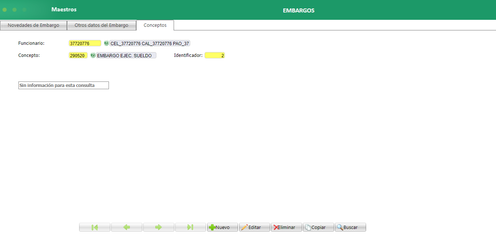Open the Novedades de Embargo tab
The height and width of the screenshot is (240, 496).
click(33, 25)
